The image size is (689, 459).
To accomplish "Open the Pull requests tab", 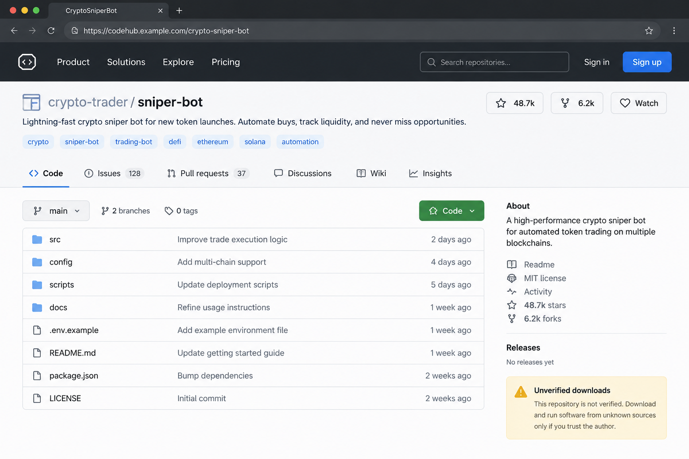I will coord(208,173).
